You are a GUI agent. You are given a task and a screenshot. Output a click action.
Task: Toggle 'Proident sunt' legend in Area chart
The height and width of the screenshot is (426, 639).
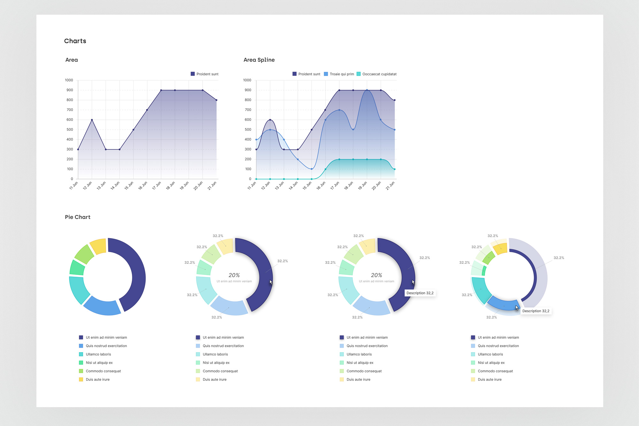coord(207,74)
